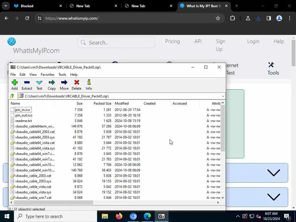
Task: Go back in the browser
Action: (x=6, y=18)
